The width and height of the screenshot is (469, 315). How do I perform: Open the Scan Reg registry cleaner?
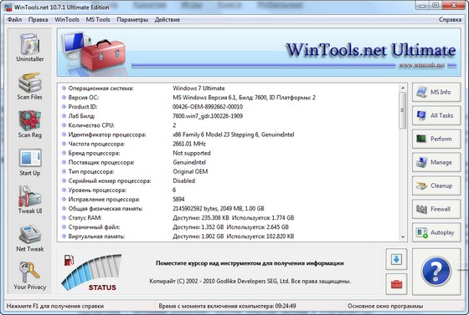pos(29,124)
